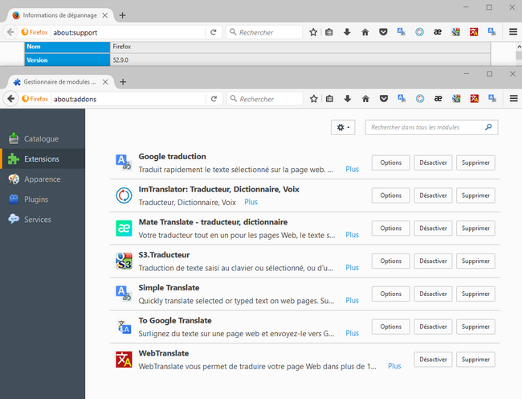
Task: Select the Services category in the sidebar
Action: click(37, 220)
